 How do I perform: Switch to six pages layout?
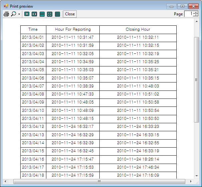(57, 14)
